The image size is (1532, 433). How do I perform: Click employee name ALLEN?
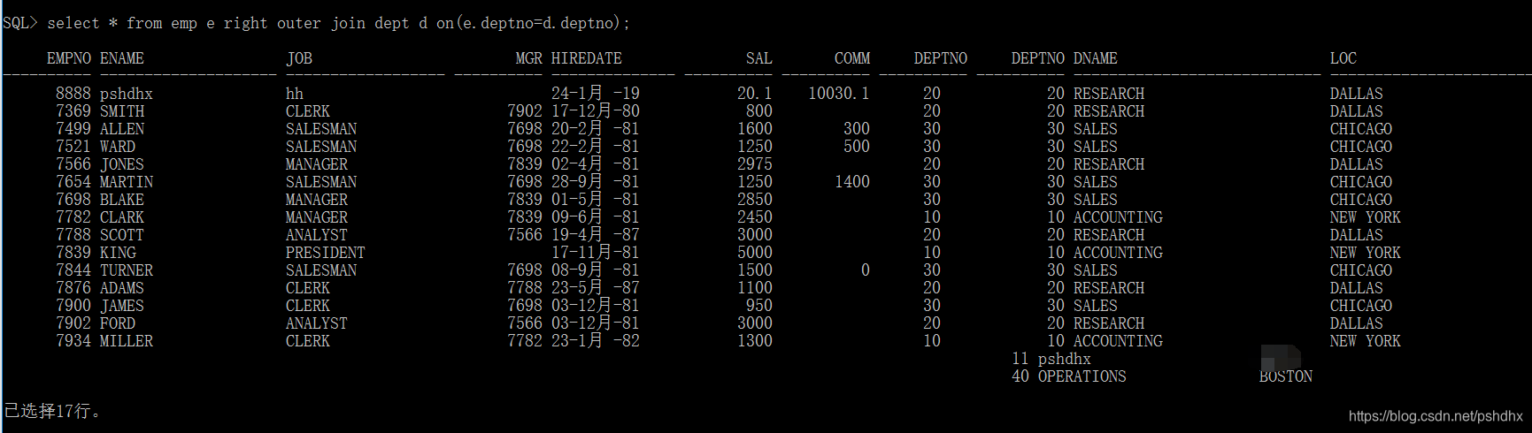coord(122,129)
